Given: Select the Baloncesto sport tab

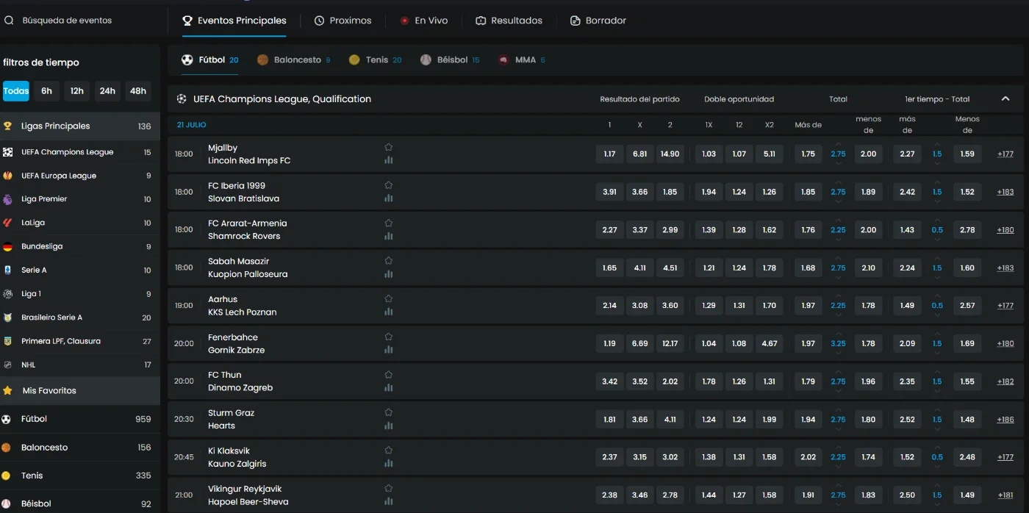Looking at the screenshot, I should [x=293, y=60].
